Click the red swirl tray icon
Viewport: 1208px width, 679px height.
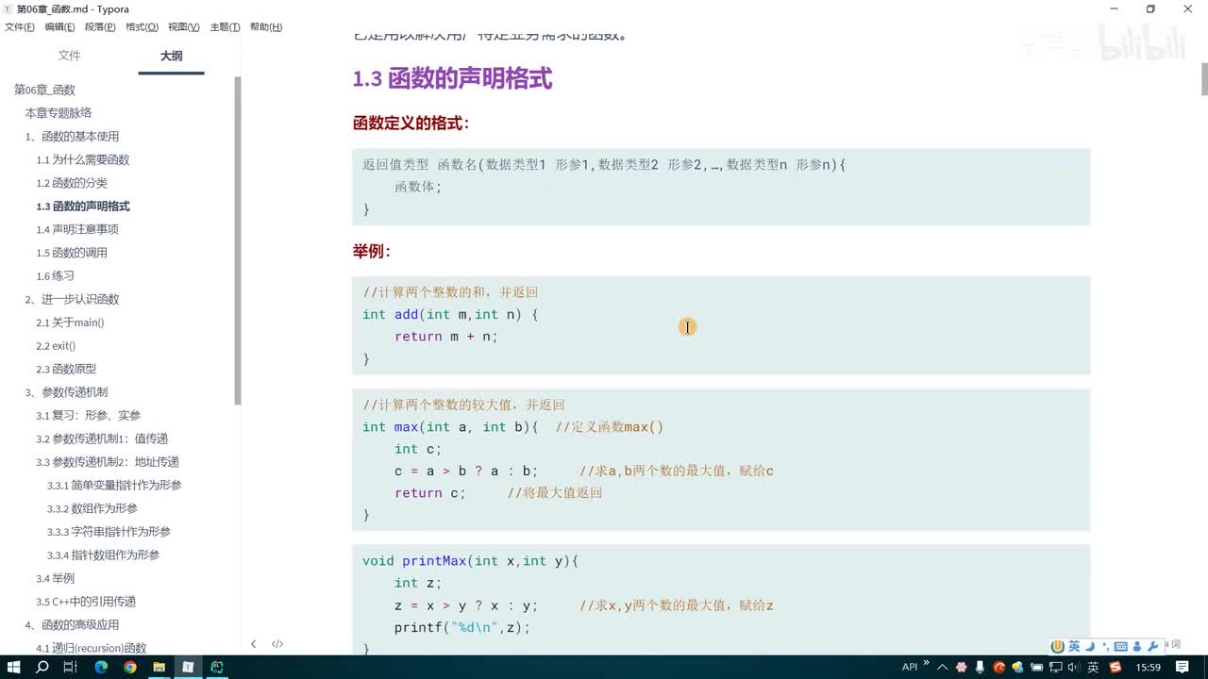point(998,667)
